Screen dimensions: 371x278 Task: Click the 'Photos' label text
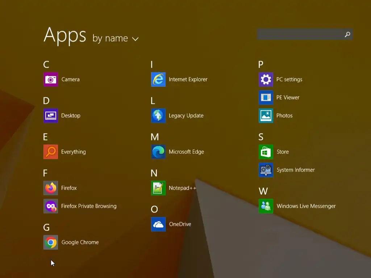284,115
